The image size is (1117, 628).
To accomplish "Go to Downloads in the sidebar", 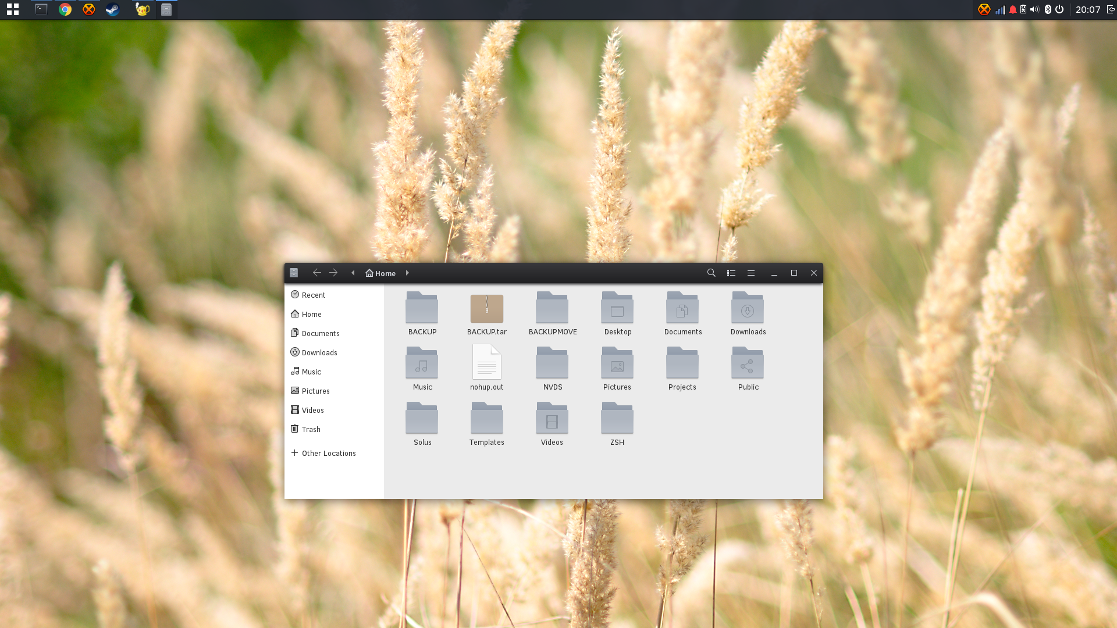I will pyautogui.click(x=334, y=352).
